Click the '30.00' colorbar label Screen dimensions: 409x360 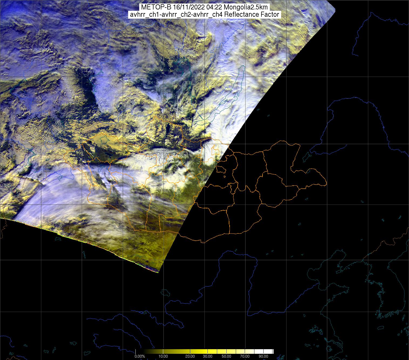click(x=208, y=356)
